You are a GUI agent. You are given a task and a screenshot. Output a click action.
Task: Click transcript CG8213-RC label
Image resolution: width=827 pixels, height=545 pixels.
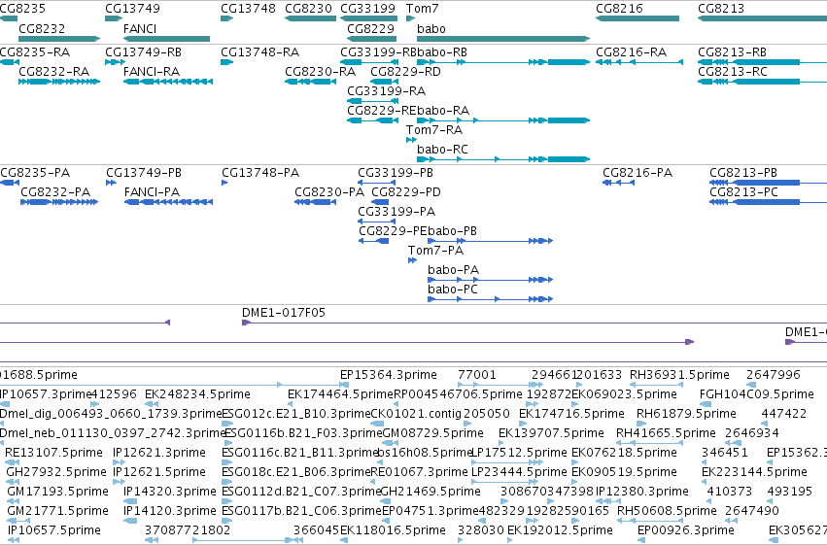tap(732, 71)
